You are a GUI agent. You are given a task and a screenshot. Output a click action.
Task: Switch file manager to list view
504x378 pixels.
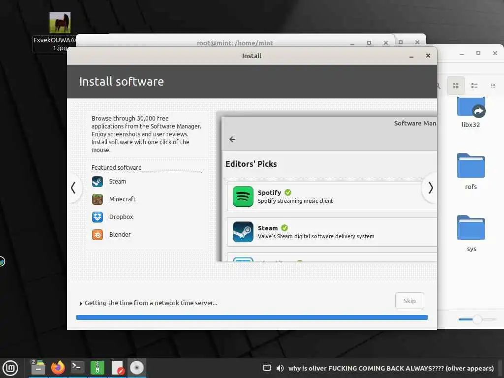tap(474, 86)
